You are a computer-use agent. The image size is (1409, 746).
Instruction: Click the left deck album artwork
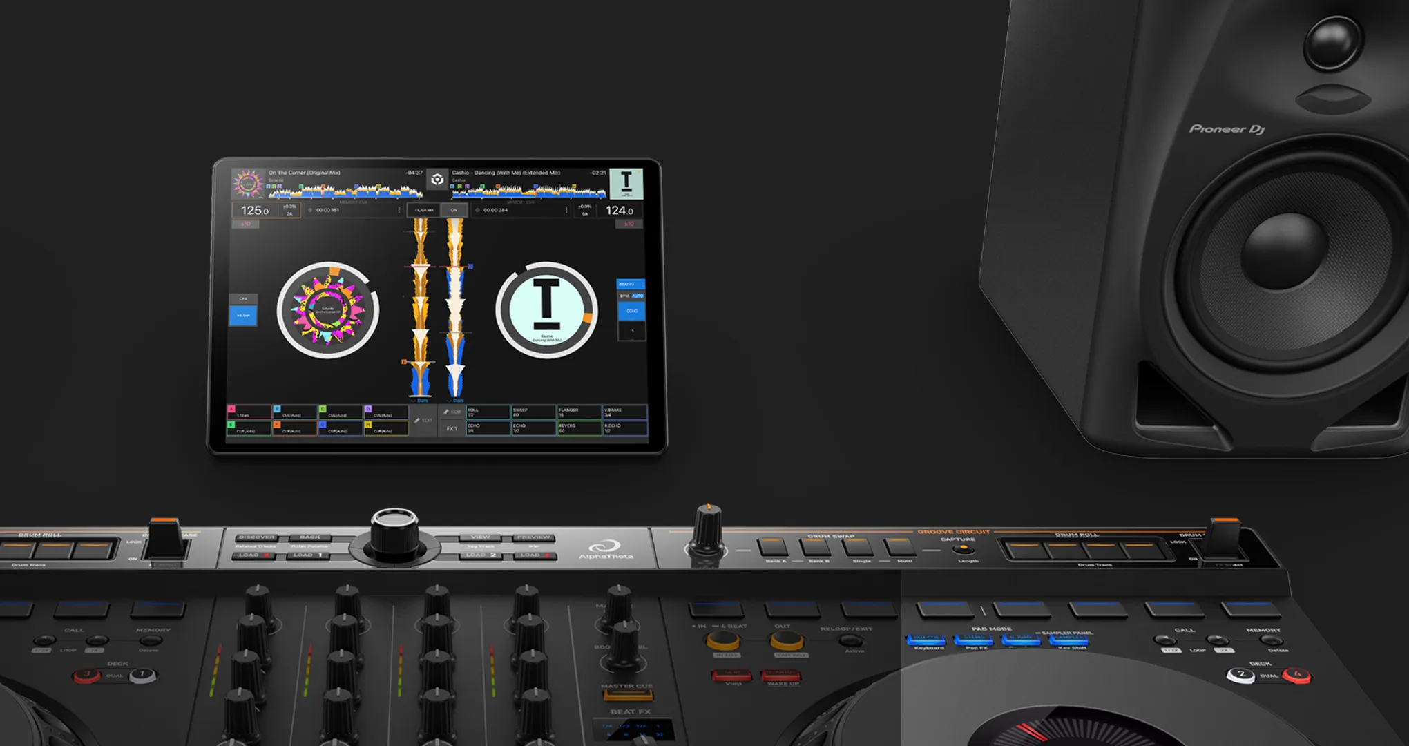pos(247,184)
